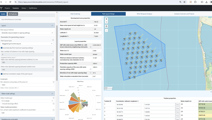Viewport: 212px width, 120px height.
Task: Collapse the Neighbouring wind parks section
Action: (x=52, y=119)
